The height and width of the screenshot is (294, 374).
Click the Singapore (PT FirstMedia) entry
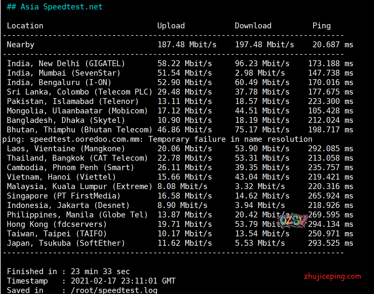click(x=64, y=196)
